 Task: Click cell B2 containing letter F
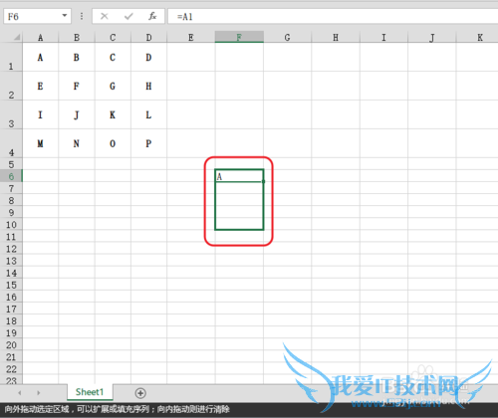(x=77, y=86)
